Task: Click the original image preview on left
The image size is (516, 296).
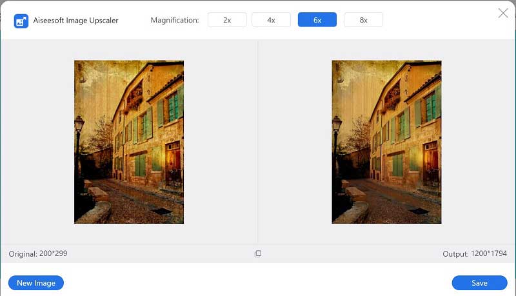Action: point(129,142)
